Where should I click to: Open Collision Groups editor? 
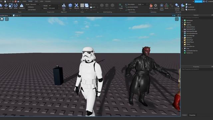tap(177, 7)
